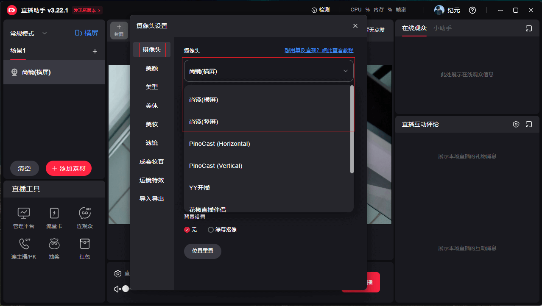The height and width of the screenshot is (306, 542).
Task: Open settings gear for 直播互动评论
Action: tap(516, 124)
